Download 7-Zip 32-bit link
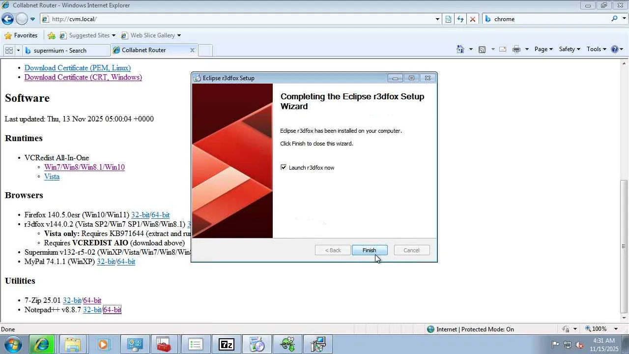 [72, 300]
